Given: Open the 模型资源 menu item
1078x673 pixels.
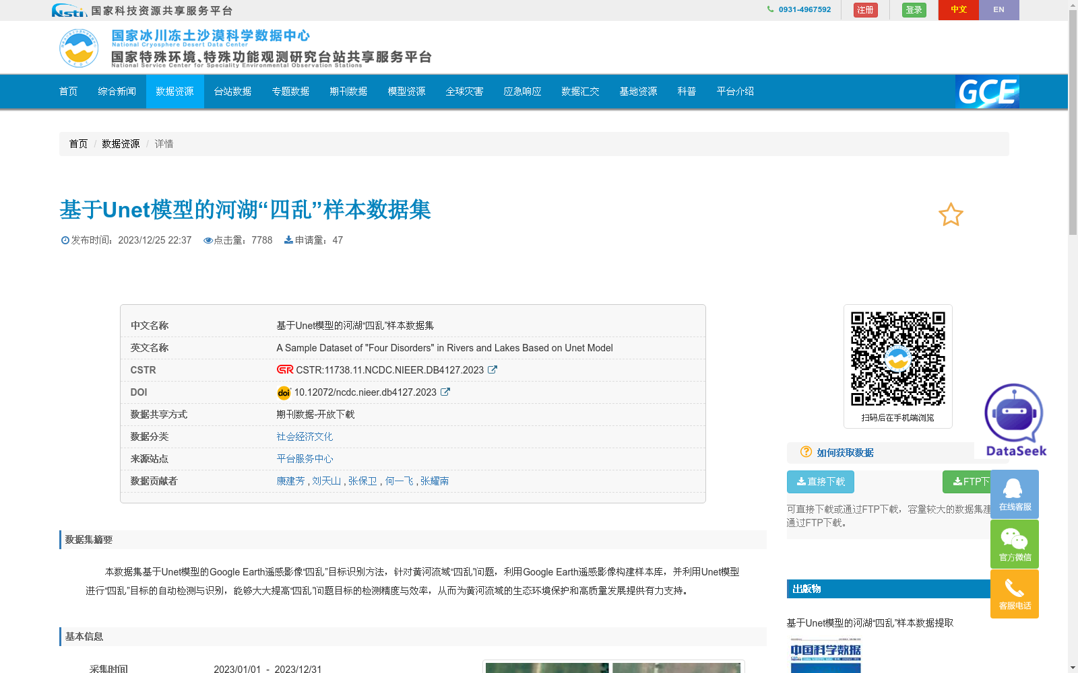Looking at the screenshot, I should [407, 92].
